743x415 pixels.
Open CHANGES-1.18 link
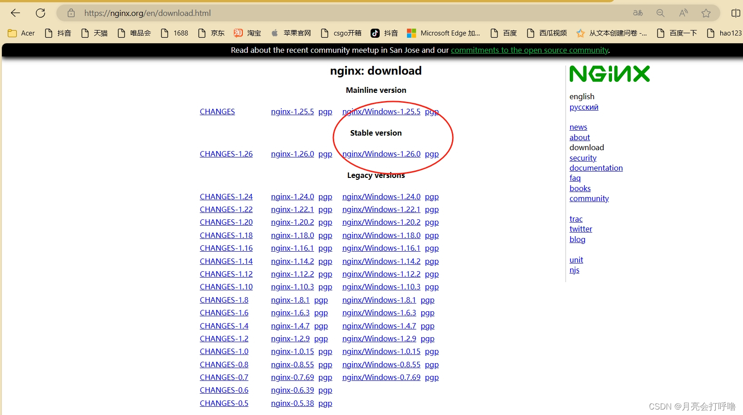coord(226,235)
